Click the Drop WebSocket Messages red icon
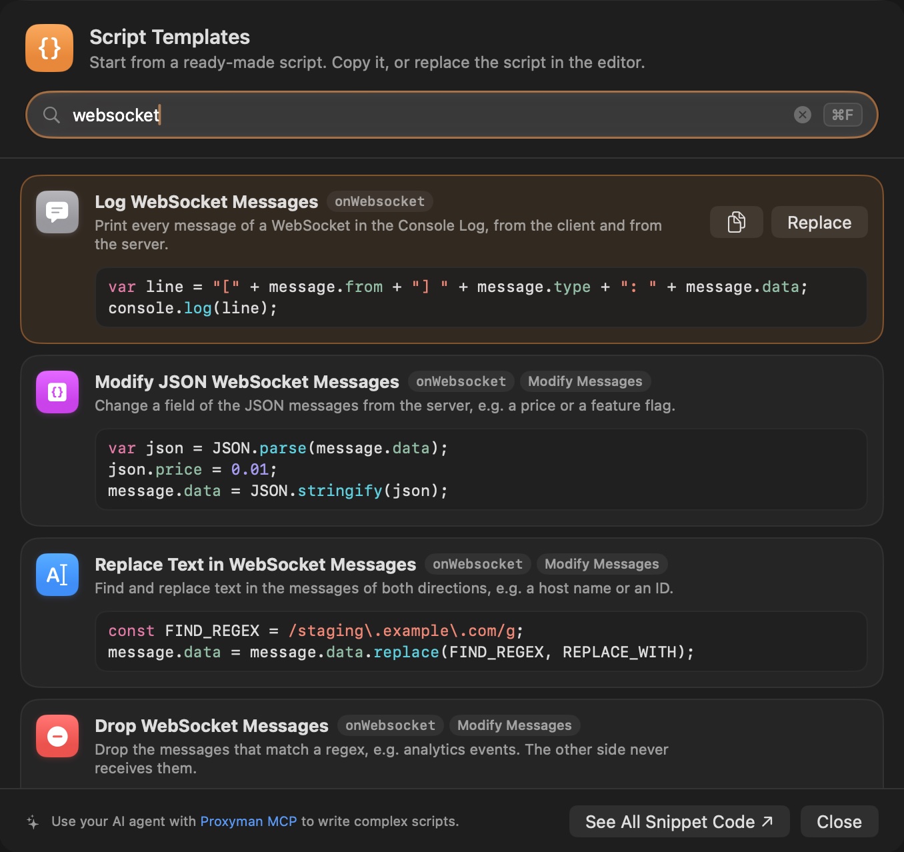Image resolution: width=904 pixels, height=852 pixels. pyautogui.click(x=57, y=736)
